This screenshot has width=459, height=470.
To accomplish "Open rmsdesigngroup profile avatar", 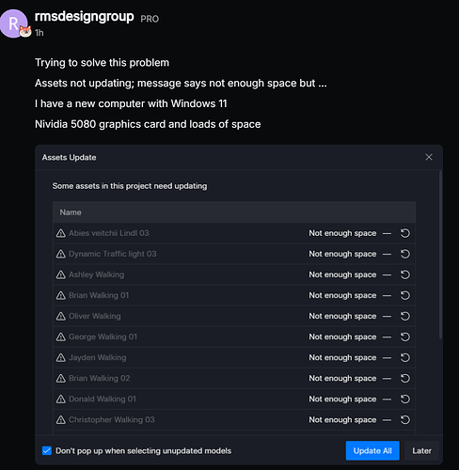I will click(14, 23).
